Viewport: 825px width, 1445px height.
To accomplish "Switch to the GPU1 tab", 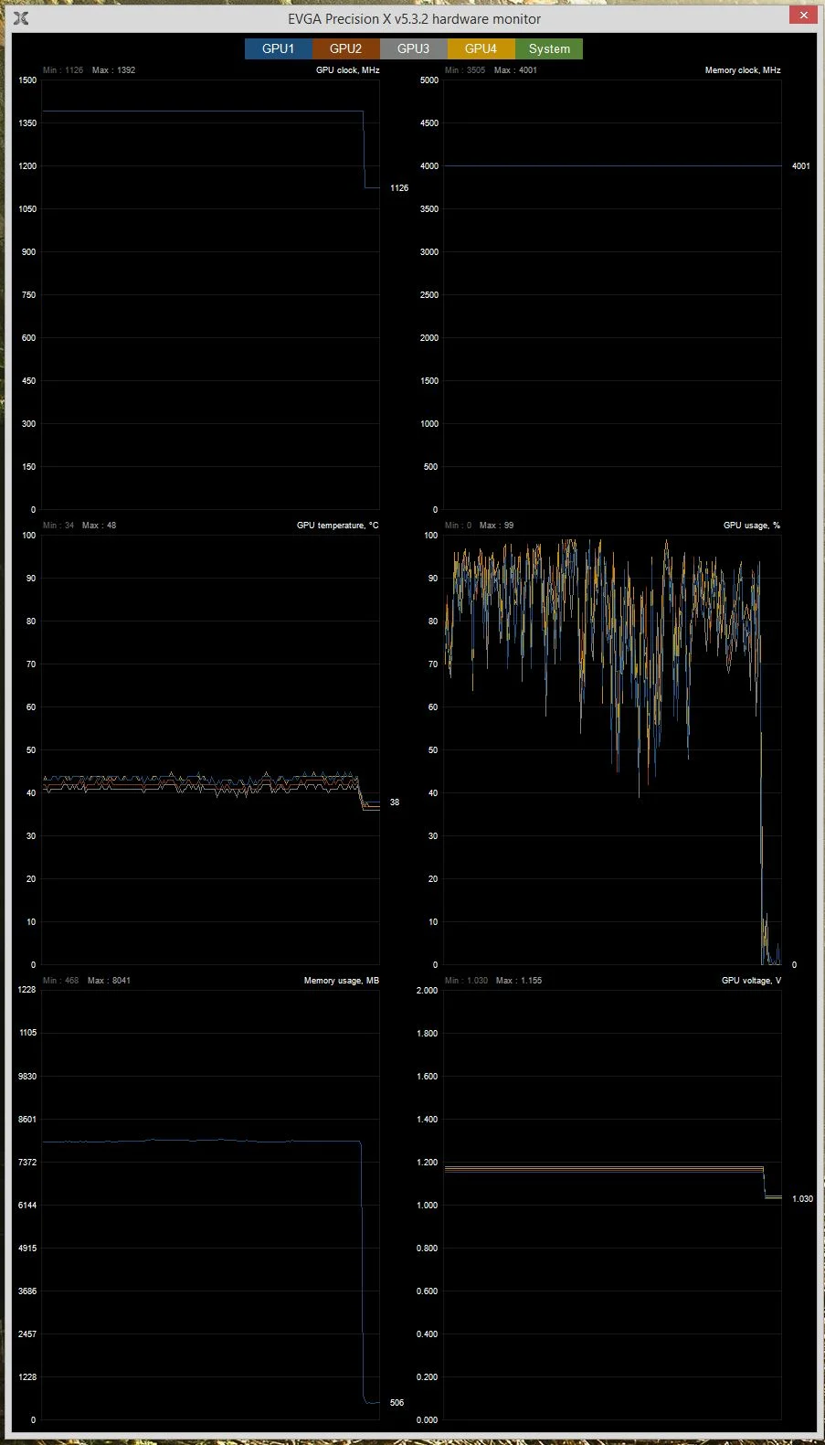I will [279, 48].
